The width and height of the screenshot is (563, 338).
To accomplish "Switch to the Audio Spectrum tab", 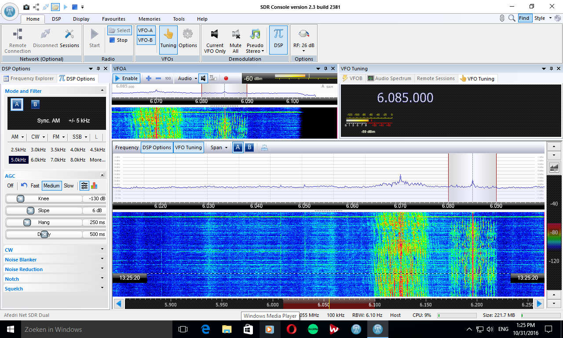I will point(390,78).
